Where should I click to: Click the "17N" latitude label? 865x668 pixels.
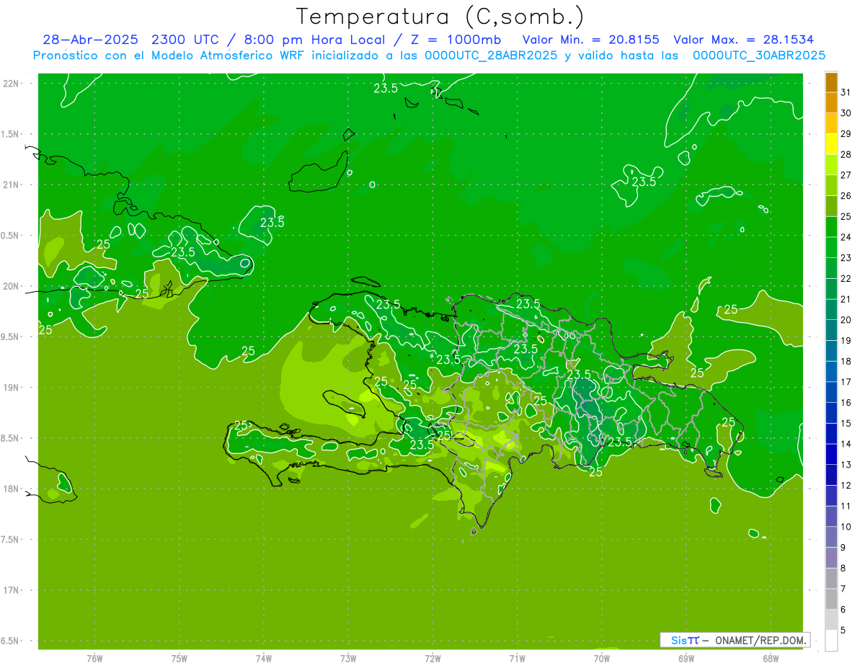(x=12, y=590)
